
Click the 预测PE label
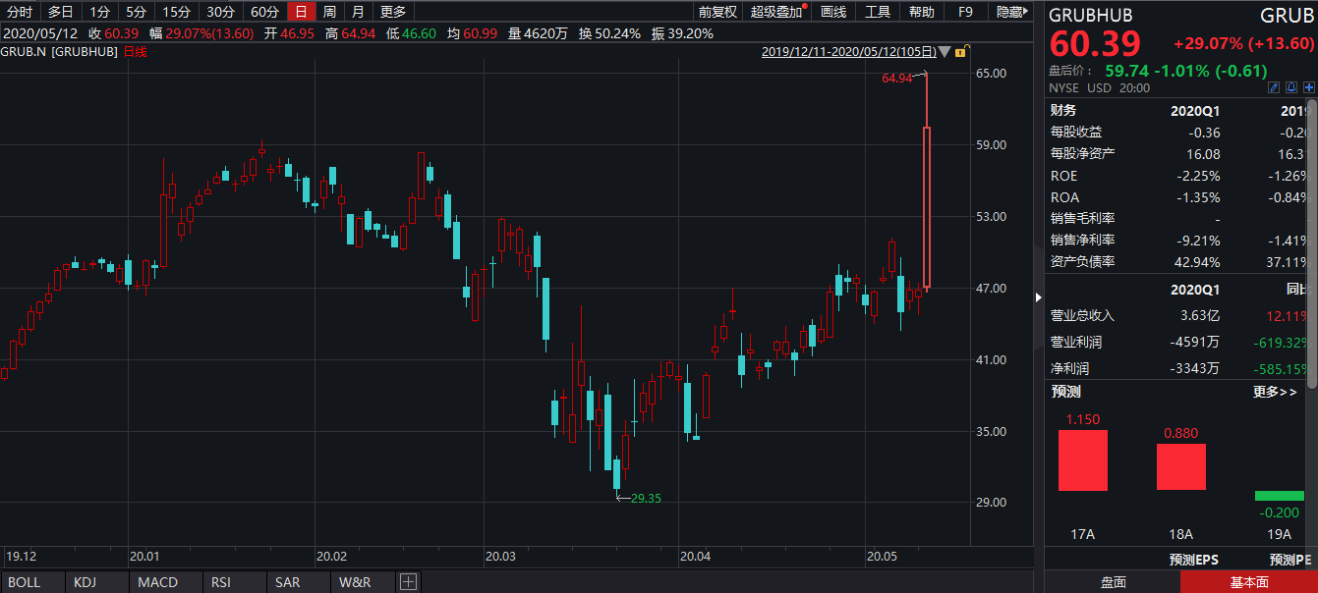click(x=1290, y=560)
